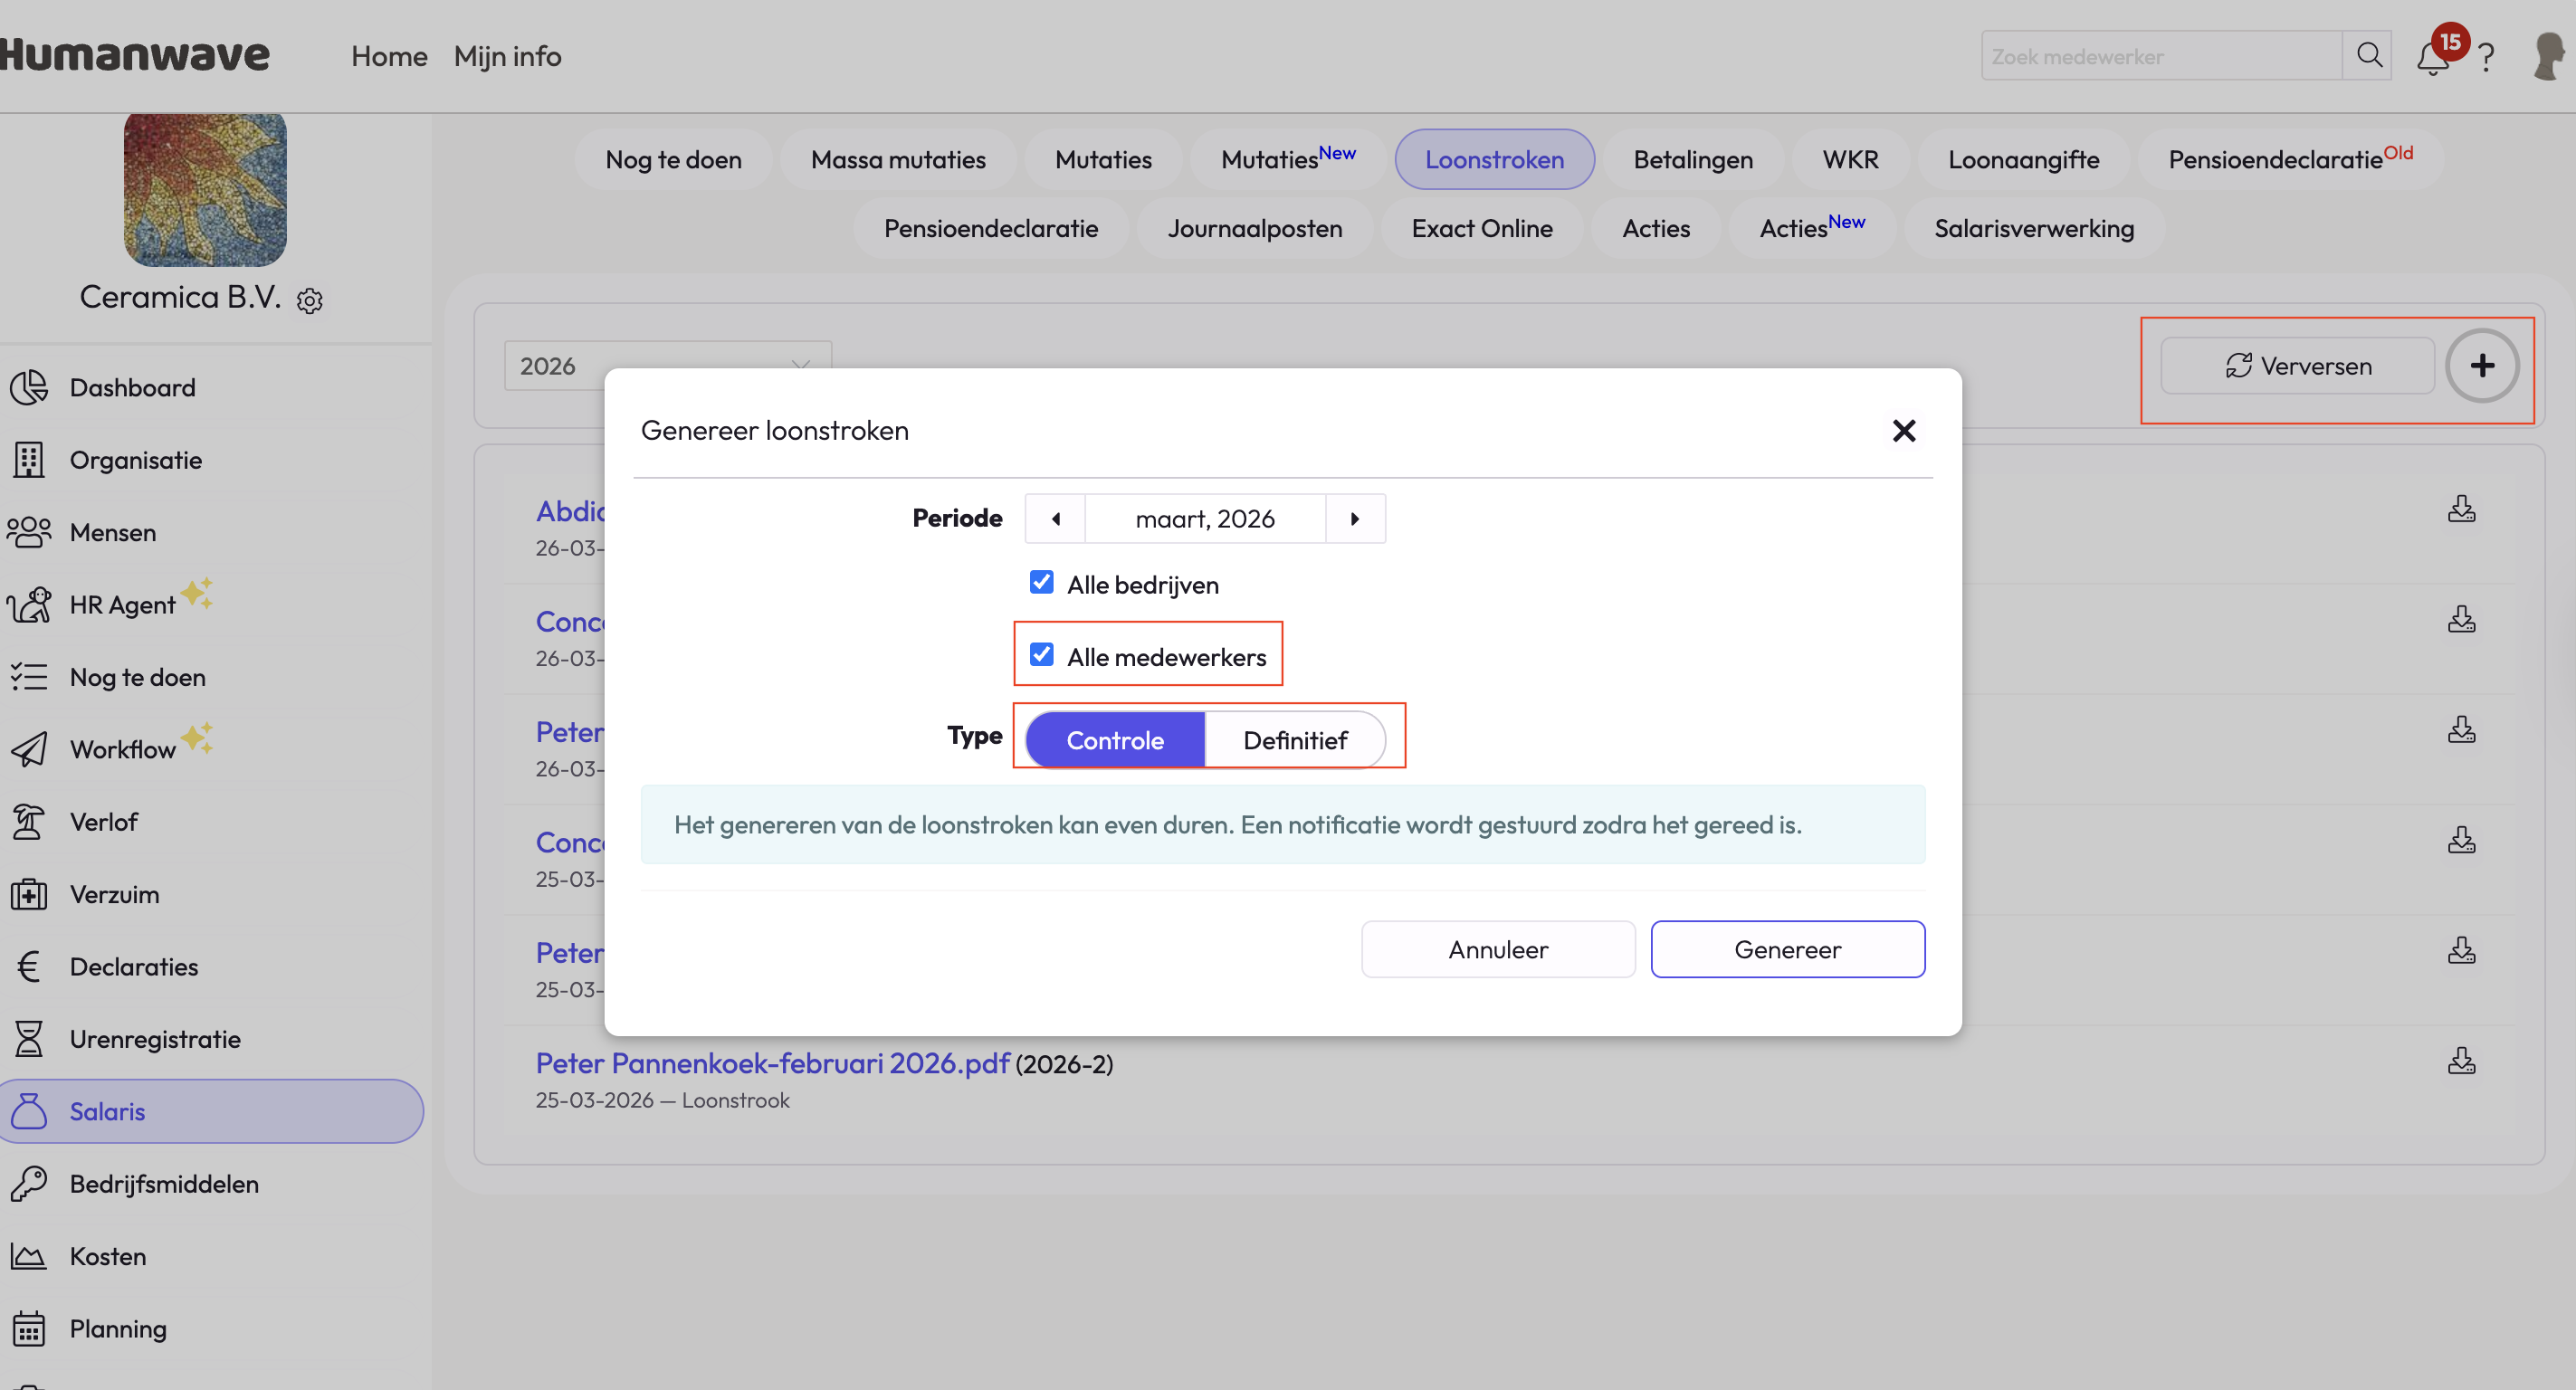Screen dimensions: 2576x1390
Task: Click the notifications bell icon
Action: pyautogui.click(x=2432, y=58)
